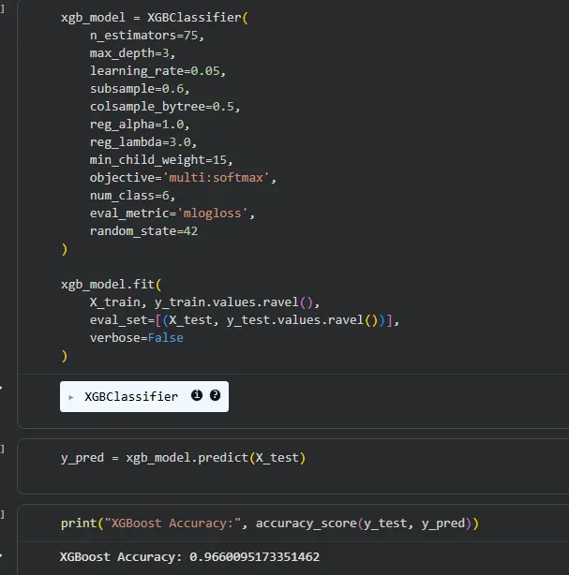Click the 'X_train, y_train.values.ravel(),' line
The height and width of the screenshot is (575, 569).
205,302
